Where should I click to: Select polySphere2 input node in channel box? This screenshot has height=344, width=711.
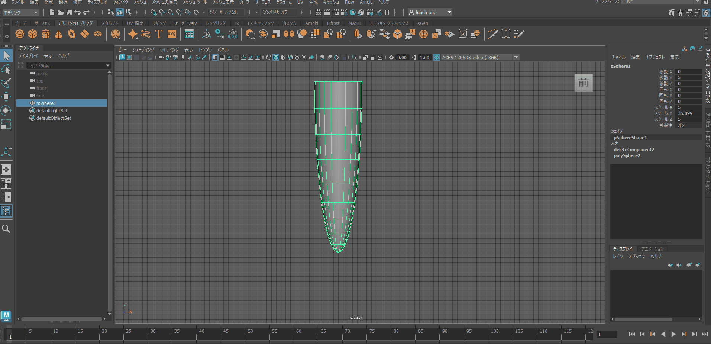[627, 155]
